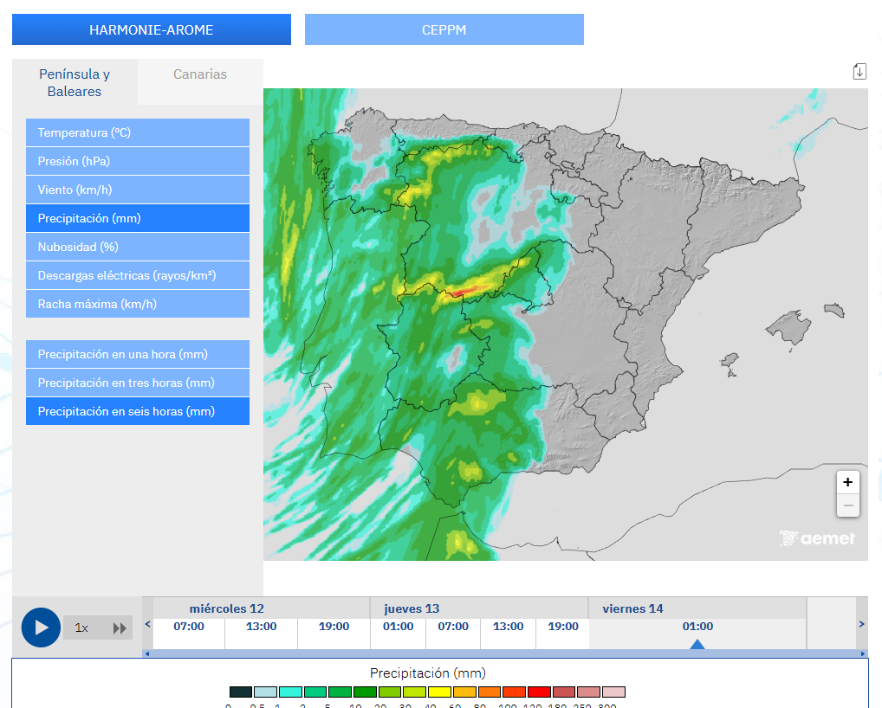Image resolution: width=882 pixels, height=708 pixels.
Task: Zoom in on the map with plus
Action: pyautogui.click(x=847, y=482)
